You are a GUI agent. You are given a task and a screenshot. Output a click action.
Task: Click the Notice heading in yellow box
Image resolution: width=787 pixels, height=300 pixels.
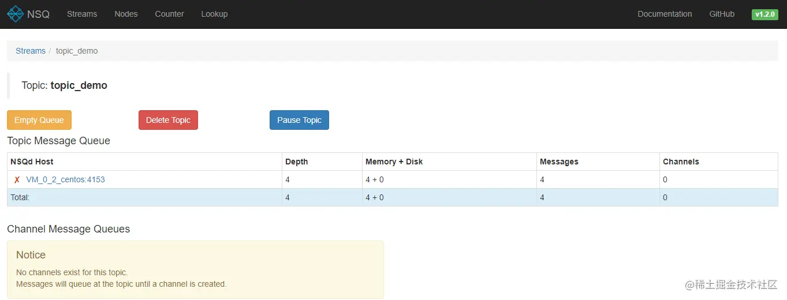click(x=31, y=255)
